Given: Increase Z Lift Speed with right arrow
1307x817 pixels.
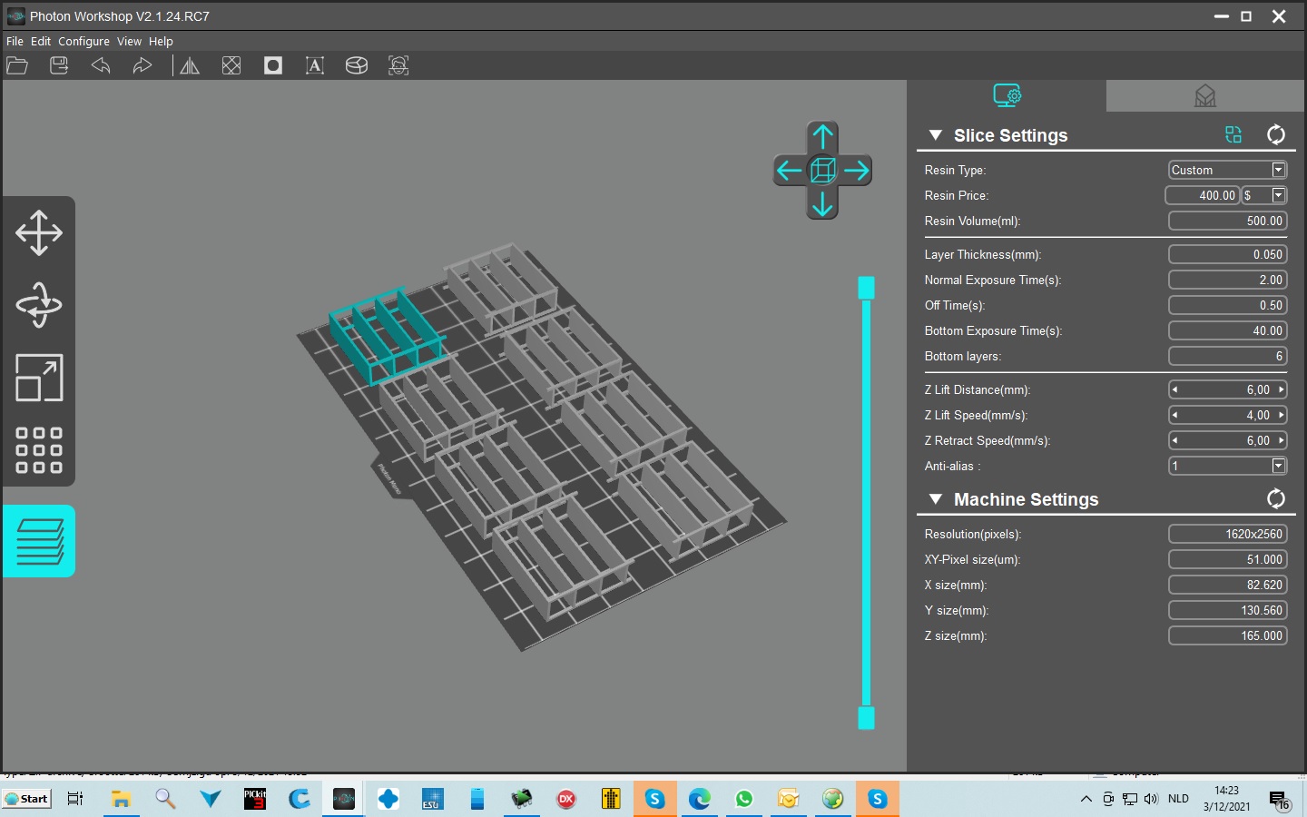Looking at the screenshot, I should [x=1281, y=415].
